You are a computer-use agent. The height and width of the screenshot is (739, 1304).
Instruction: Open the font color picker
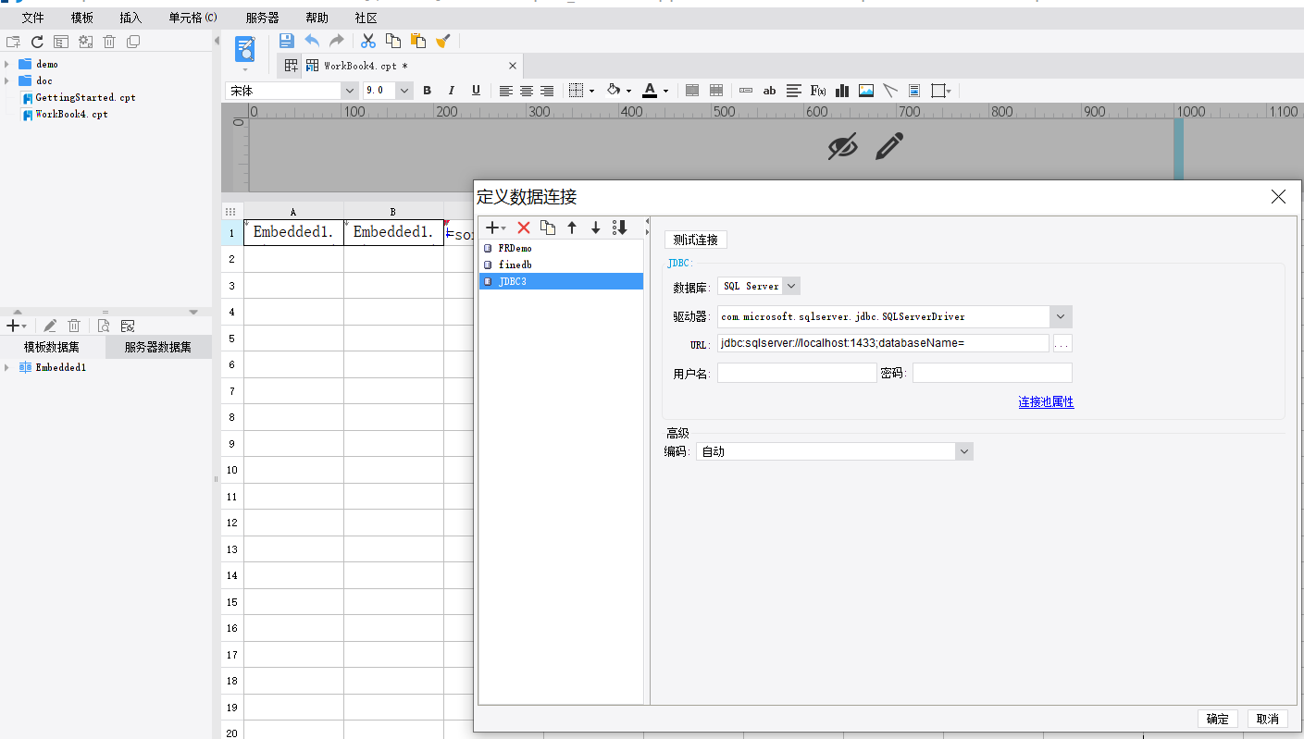click(654, 91)
